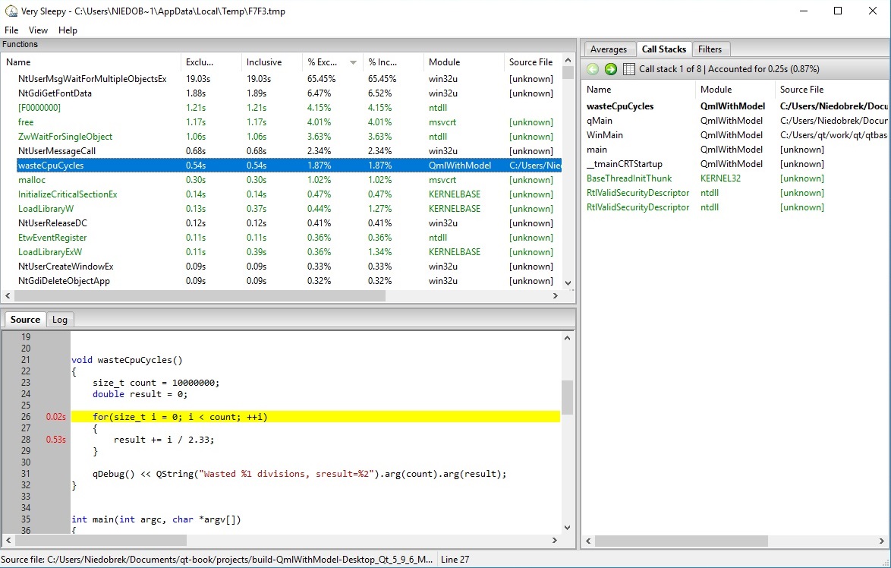
Task: Open the View menu
Action: point(38,30)
